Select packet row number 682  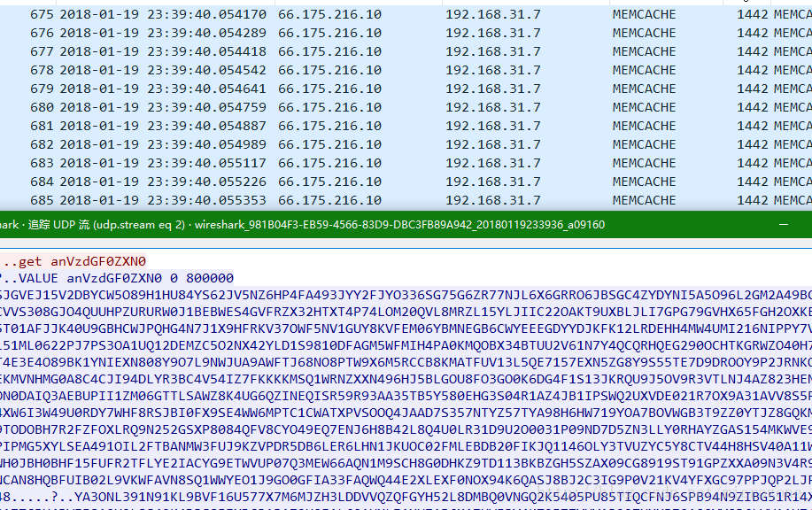click(406, 145)
